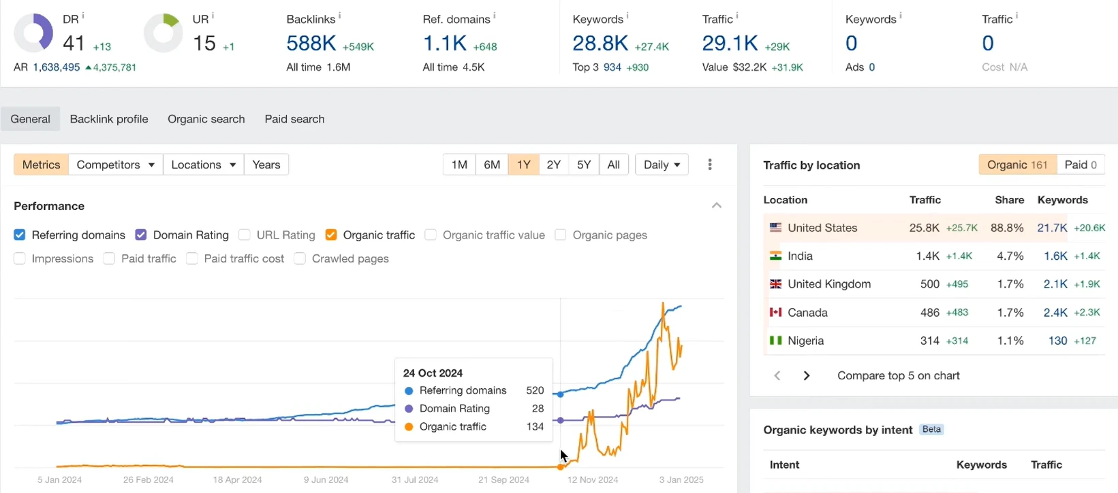Enable Paid traffic metric
1118x493 pixels.
(x=109, y=258)
